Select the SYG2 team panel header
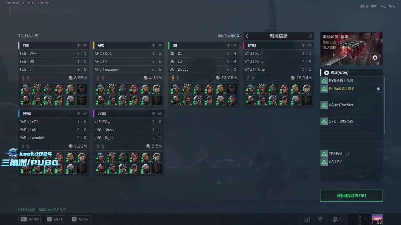The image size is (401, 225). tap(279, 45)
